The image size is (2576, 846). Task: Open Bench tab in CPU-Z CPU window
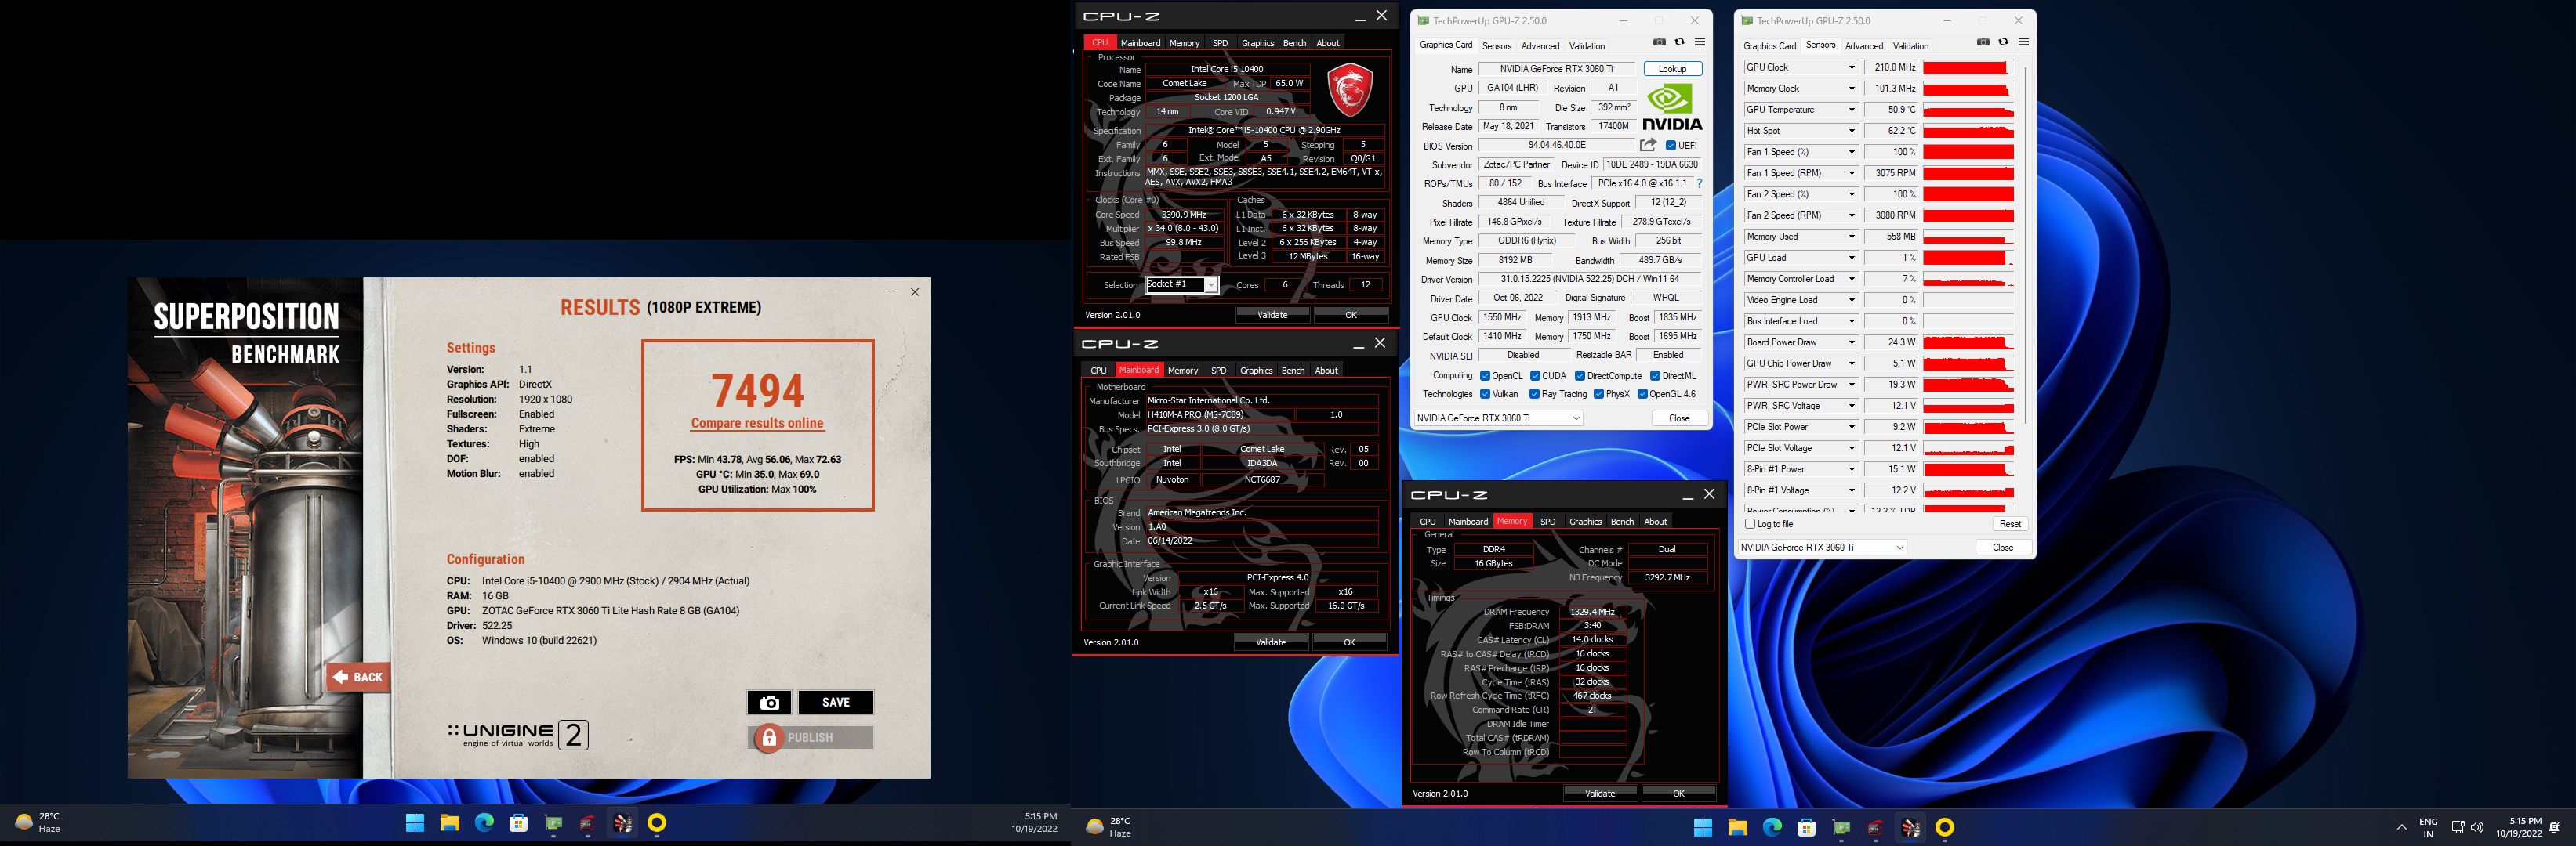1294,43
